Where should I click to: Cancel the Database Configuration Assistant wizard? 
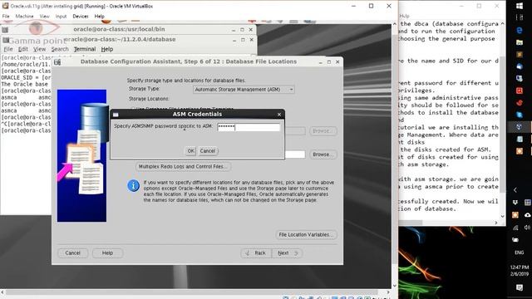coord(72,252)
